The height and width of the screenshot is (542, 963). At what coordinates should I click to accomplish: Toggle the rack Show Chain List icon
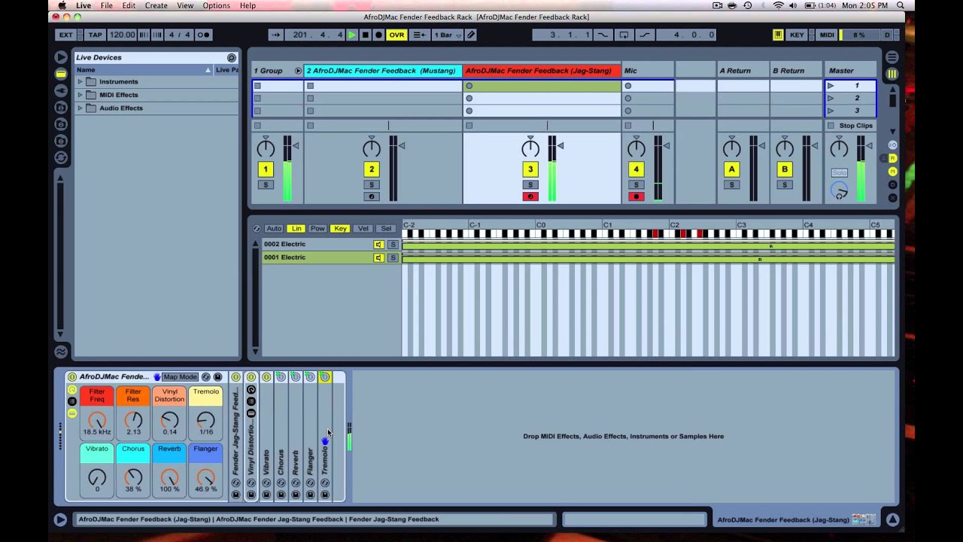(x=72, y=401)
